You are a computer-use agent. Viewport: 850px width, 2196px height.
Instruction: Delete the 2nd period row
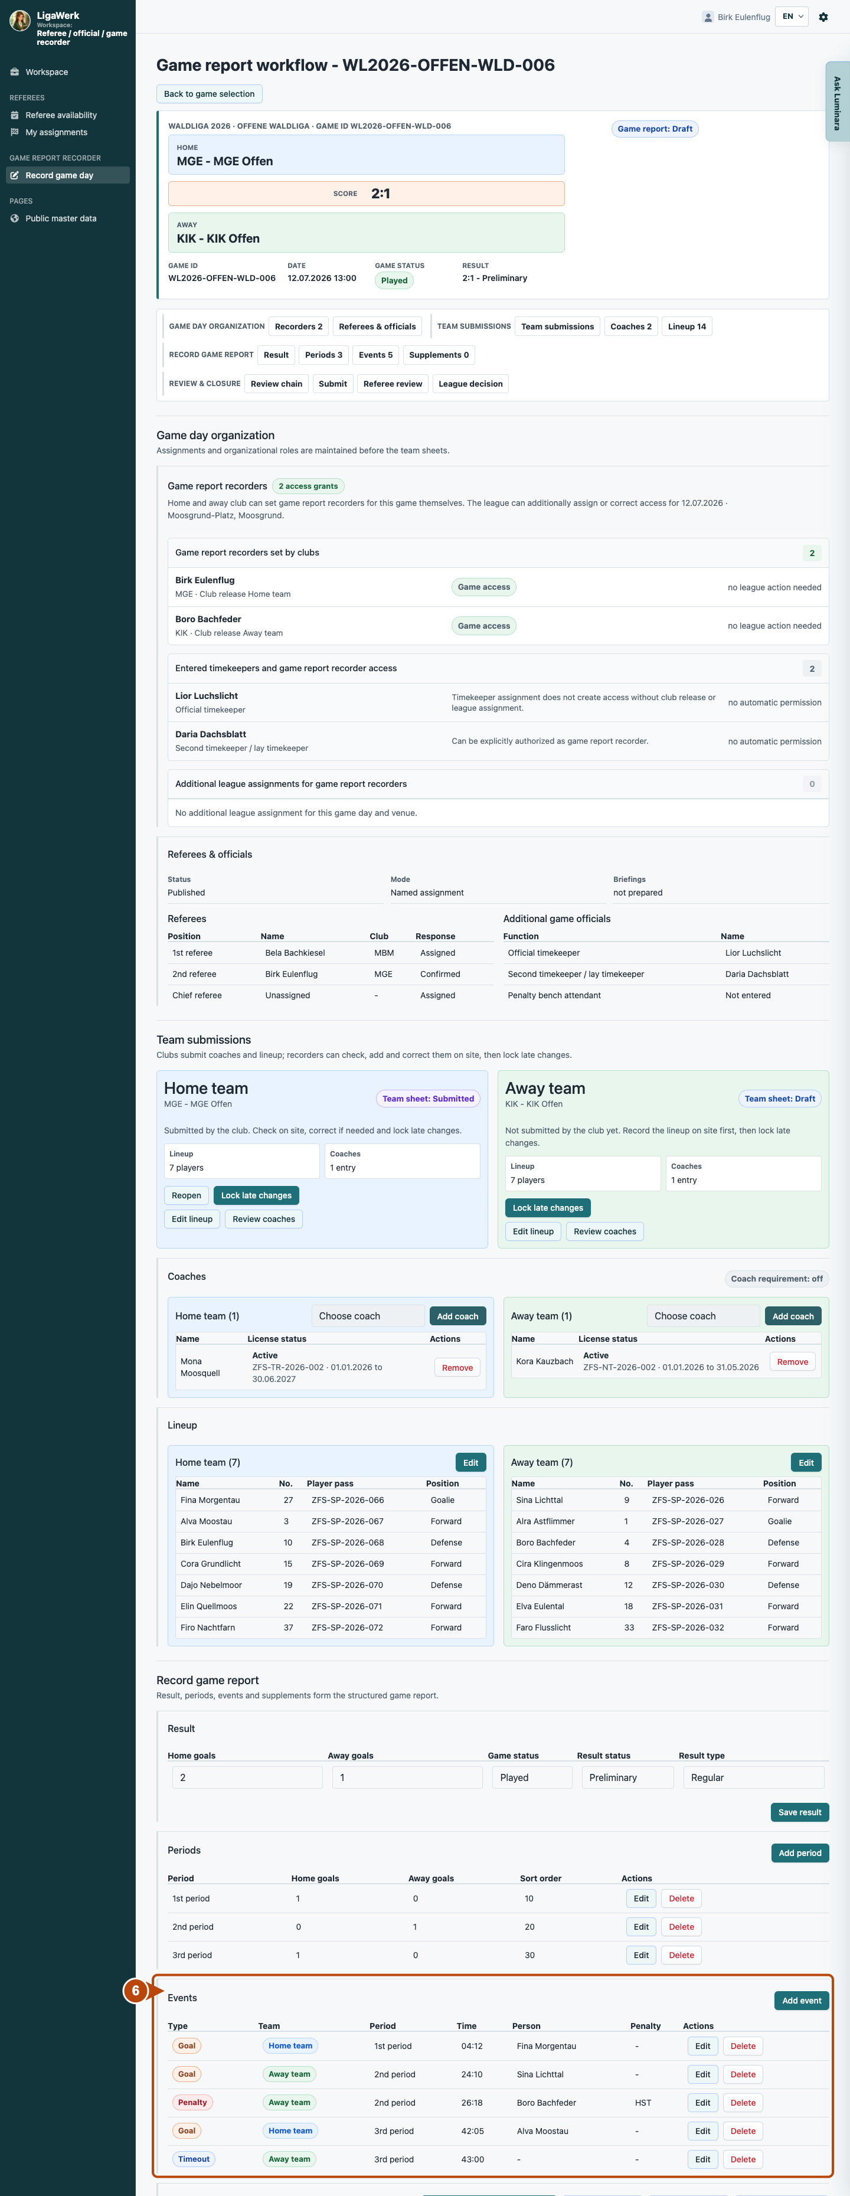(681, 1927)
